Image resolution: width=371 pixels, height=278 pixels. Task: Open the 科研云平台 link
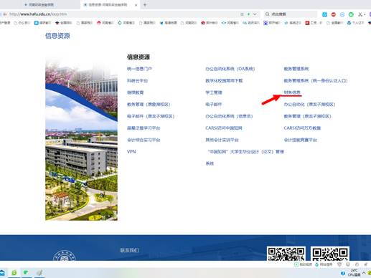(137, 81)
